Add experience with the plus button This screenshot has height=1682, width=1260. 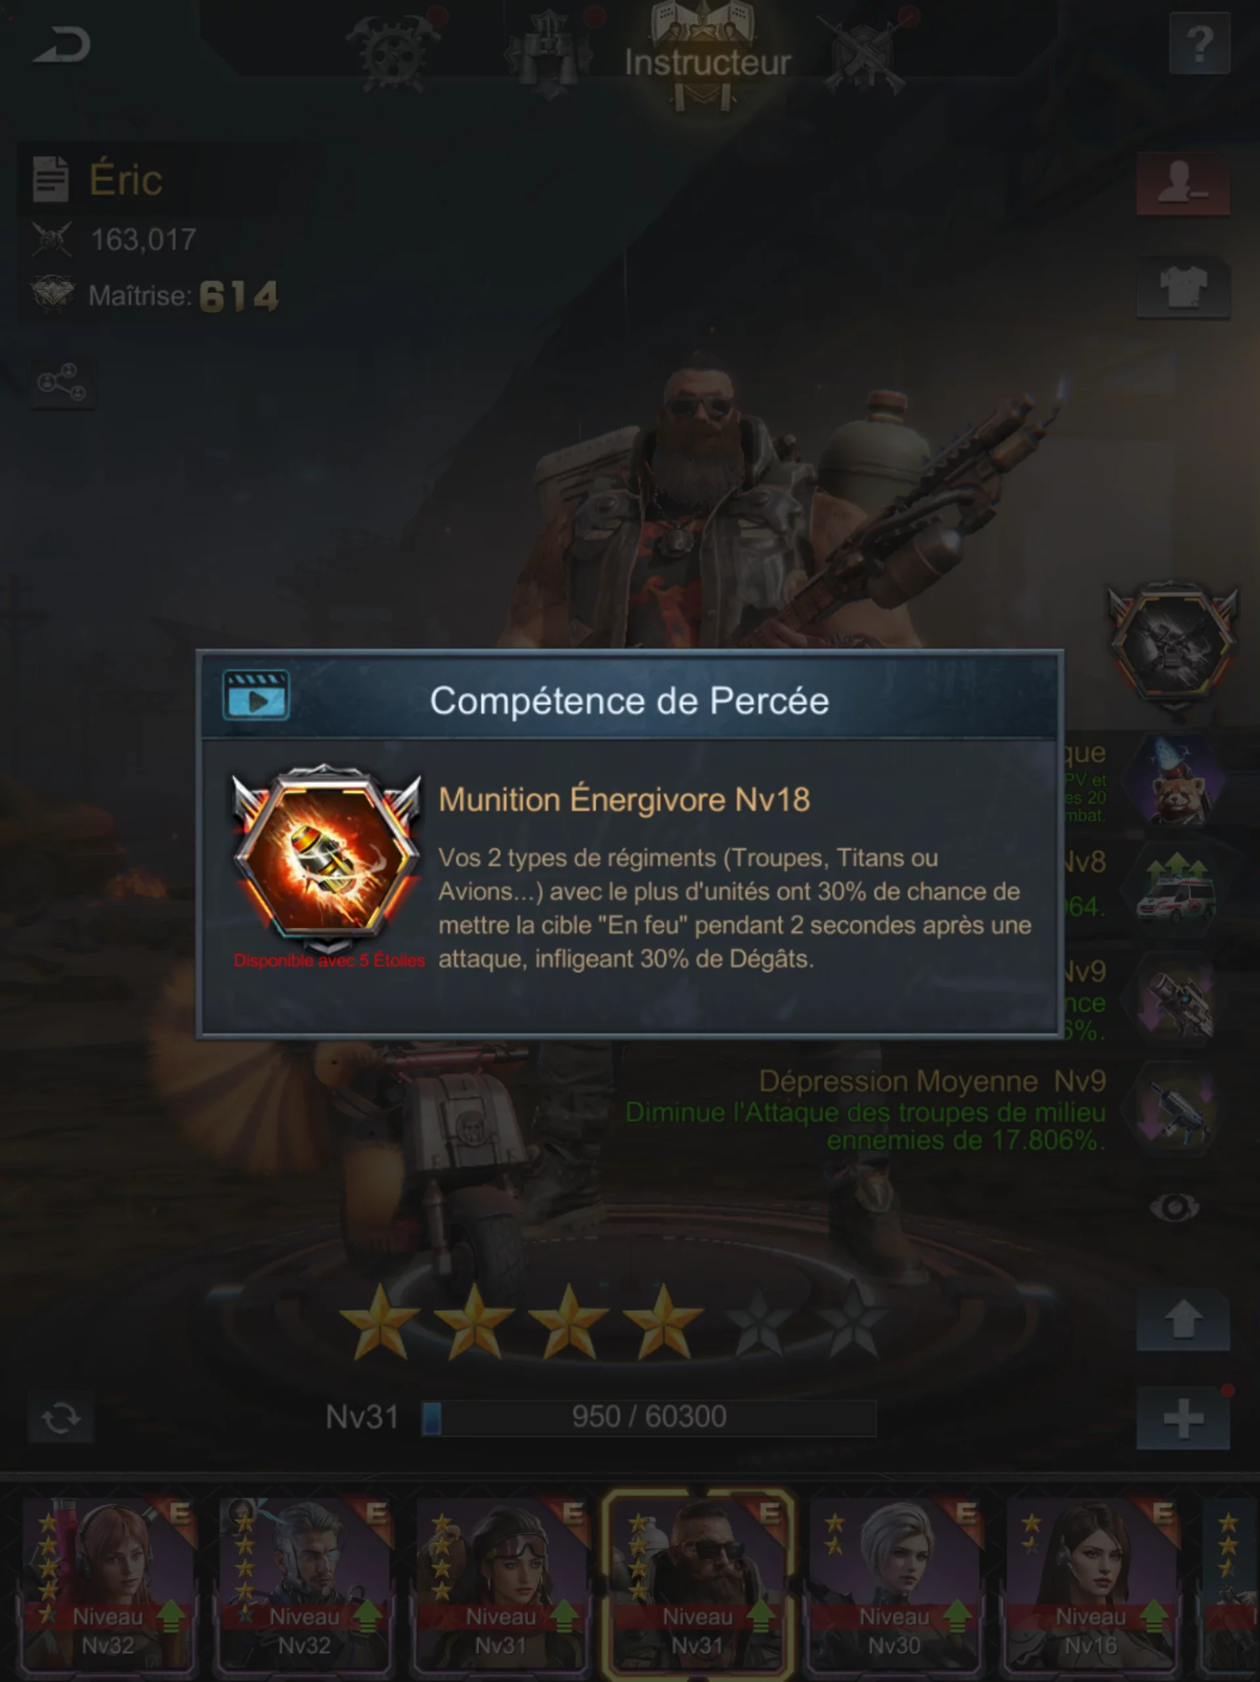click(1183, 1418)
